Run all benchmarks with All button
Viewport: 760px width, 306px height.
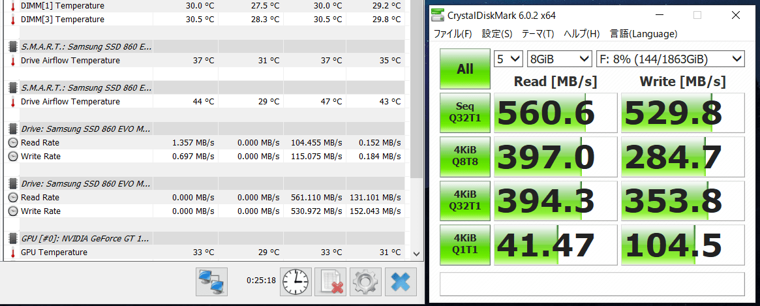[465, 69]
